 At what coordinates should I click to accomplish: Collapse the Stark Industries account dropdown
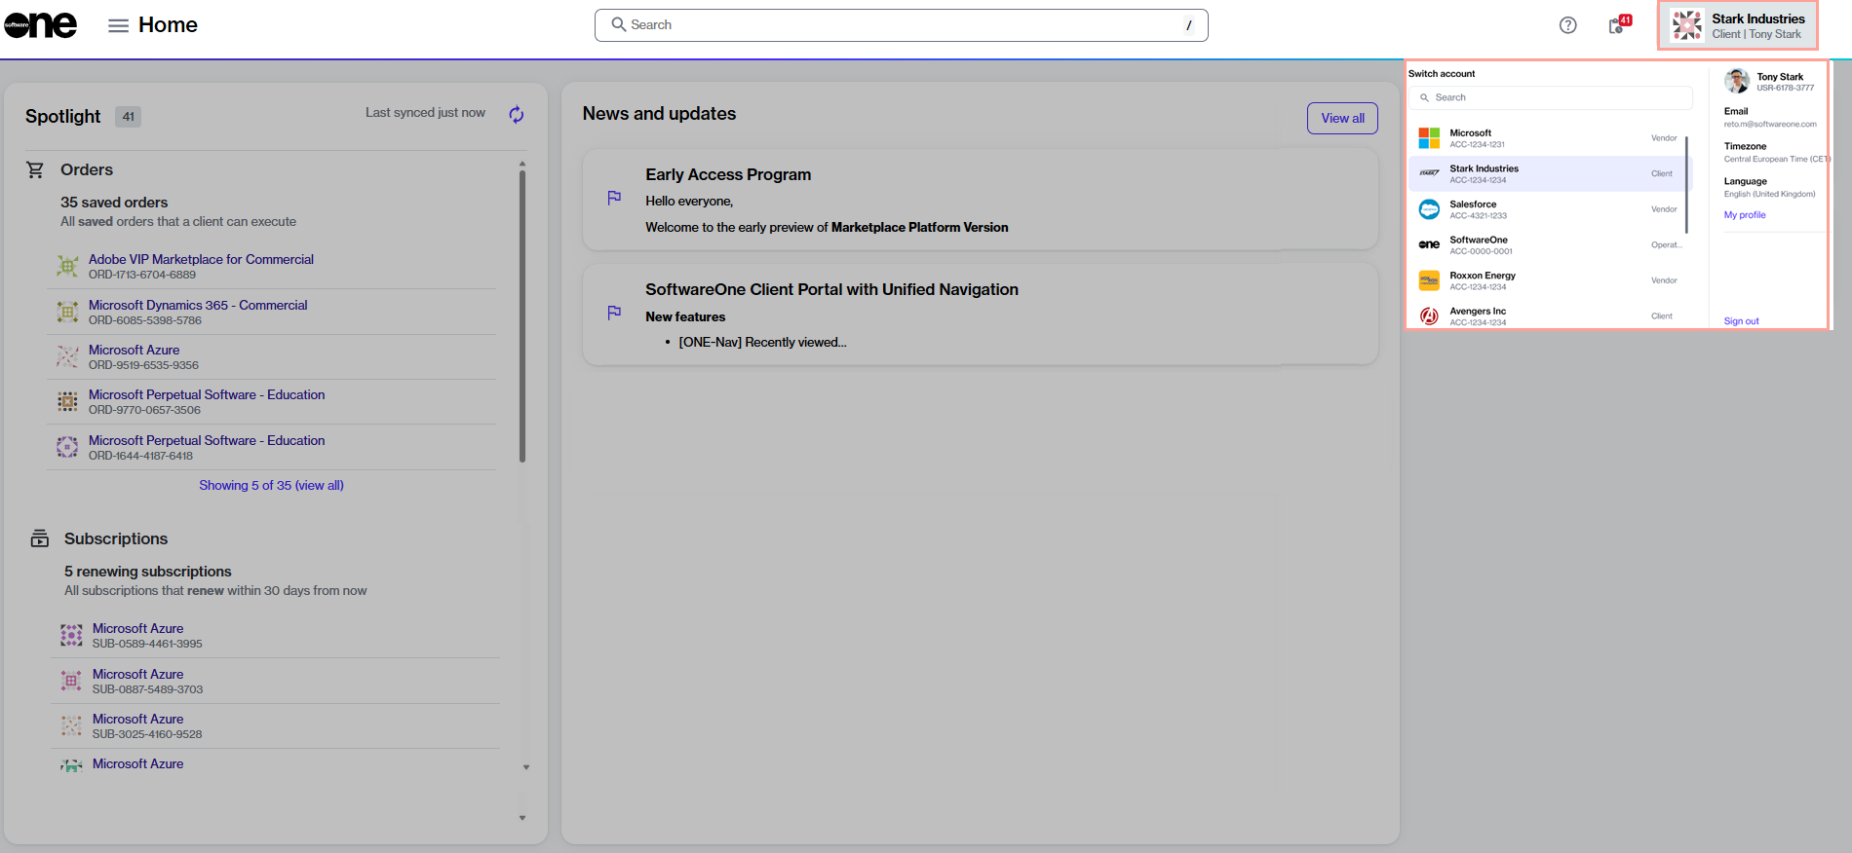[1738, 25]
